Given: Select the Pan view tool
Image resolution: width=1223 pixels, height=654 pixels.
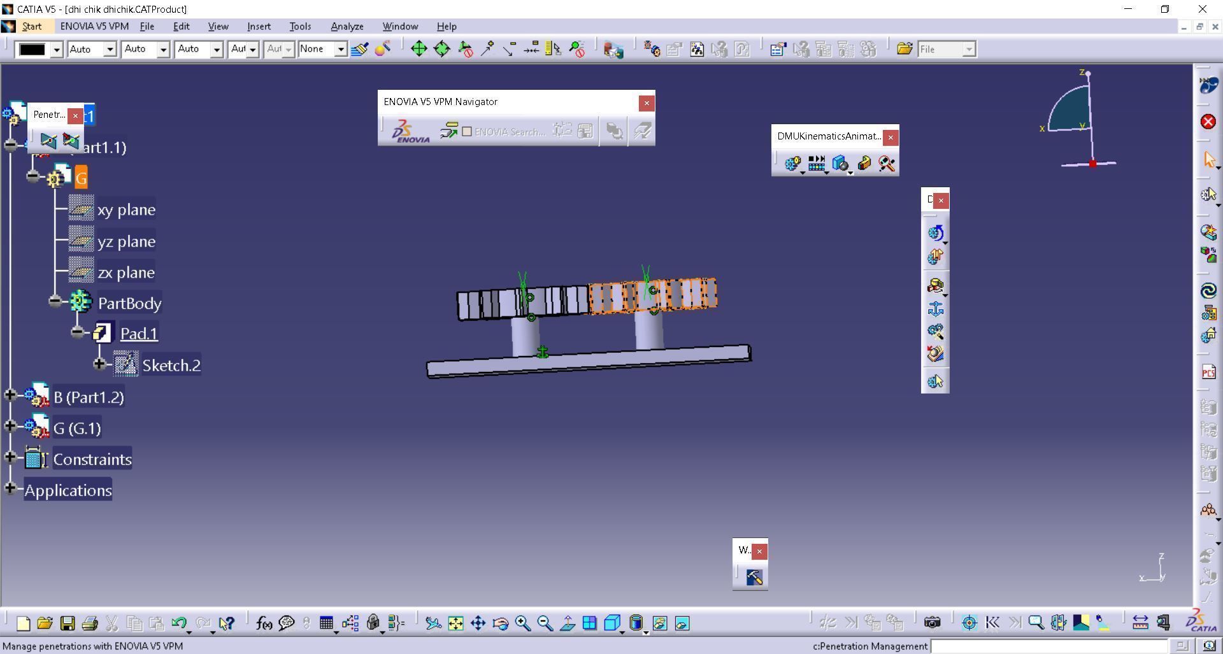Looking at the screenshot, I should (478, 623).
